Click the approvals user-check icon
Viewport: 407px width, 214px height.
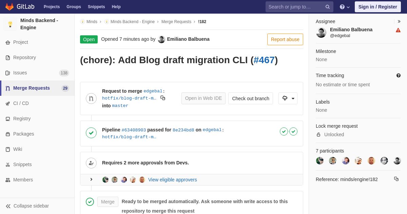[91, 163]
